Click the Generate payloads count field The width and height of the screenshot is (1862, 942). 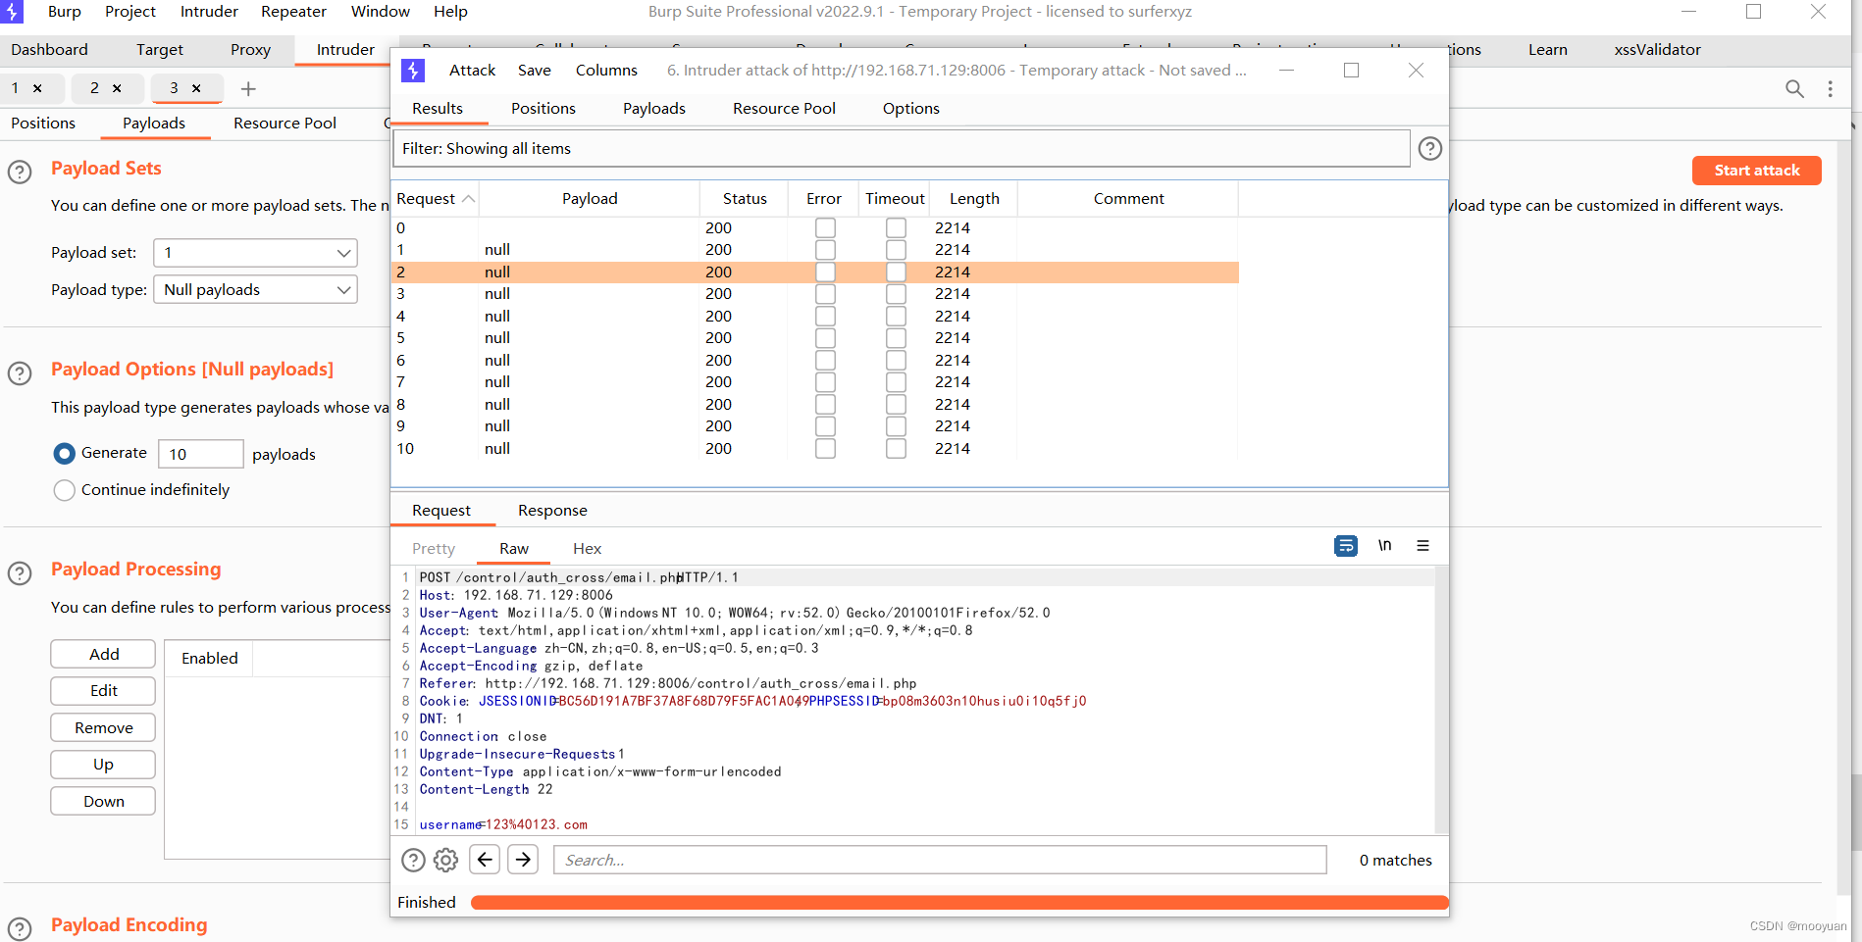pyautogui.click(x=200, y=454)
